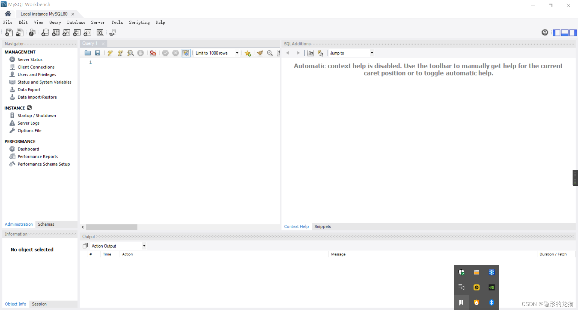This screenshot has width=578, height=310.
Task: Open the INSTANCE connection management icon
Action: pyautogui.click(x=29, y=108)
